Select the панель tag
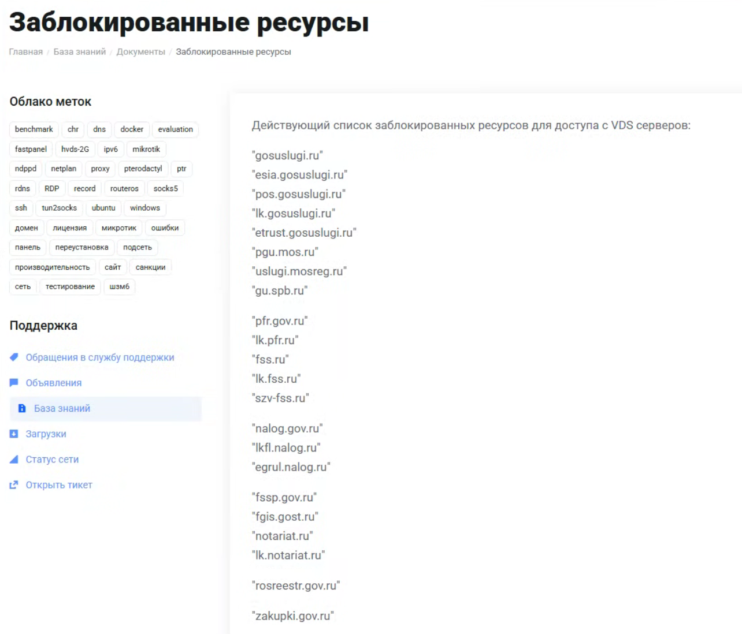 click(x=28, y=247)
